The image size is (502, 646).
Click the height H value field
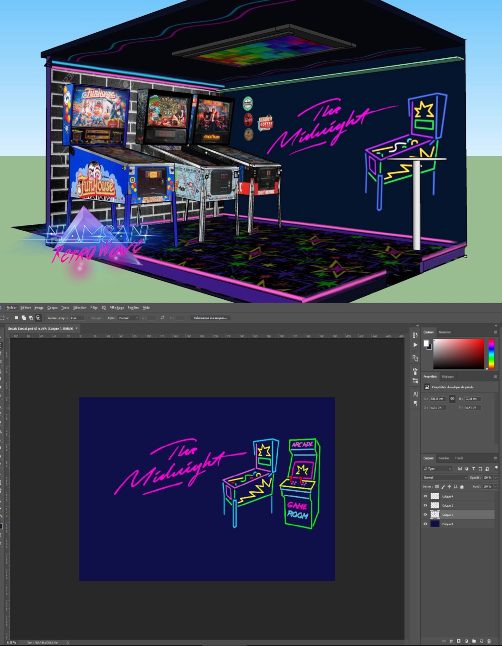point(473,399)
